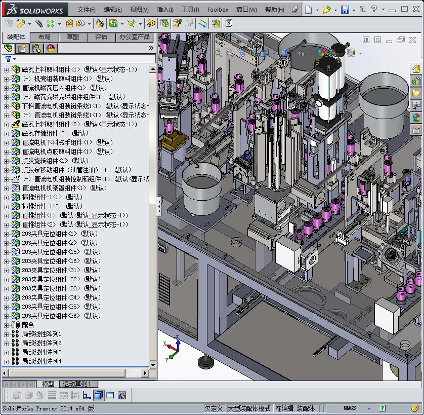Click the Reference Geometry icon
This screenshot has width=424, height=415.
tap(132, 24)
